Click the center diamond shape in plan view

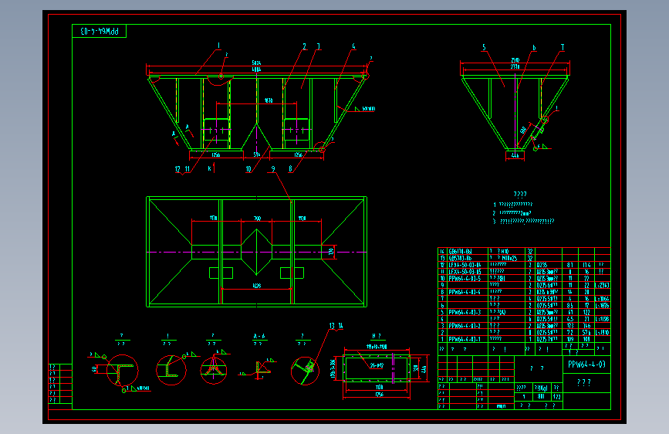tap(257, 252)
